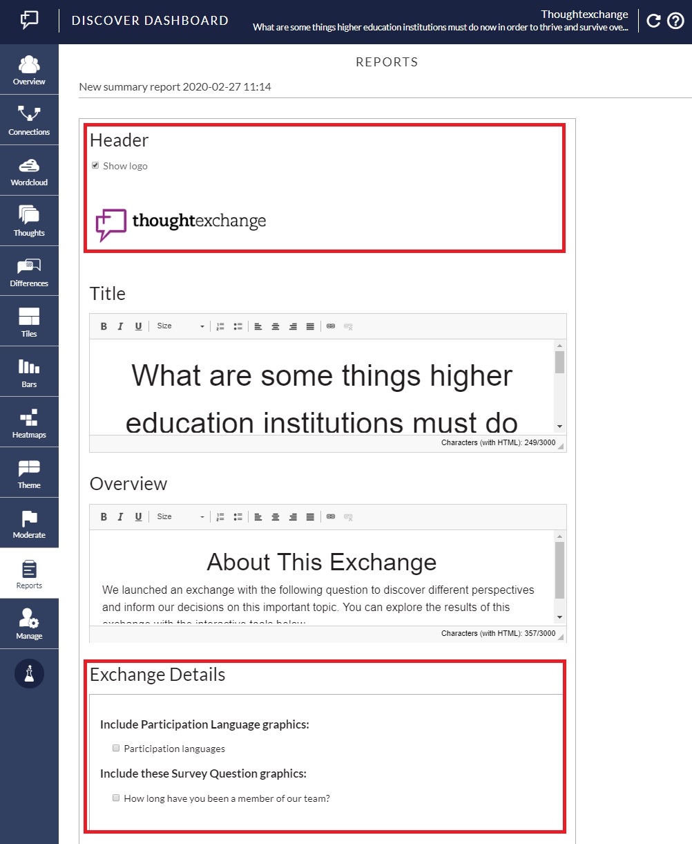Screen dimensions: 692x844
Task: Go to Connections in the sidebar
Action: click(x=29, y=120)
